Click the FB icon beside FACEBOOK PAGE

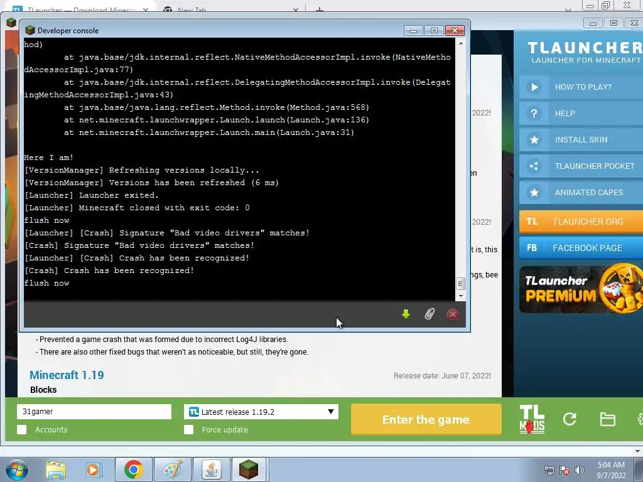click(x=532, y=247)
